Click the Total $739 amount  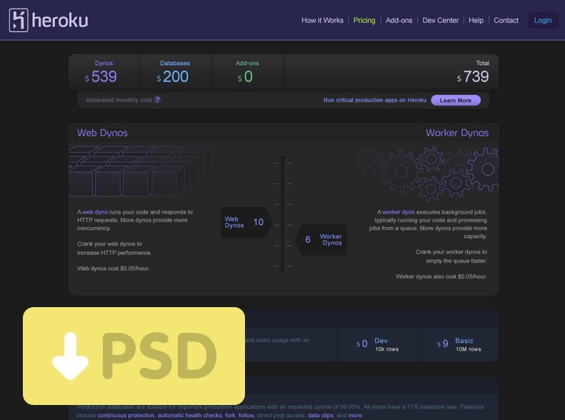point(473,76)
